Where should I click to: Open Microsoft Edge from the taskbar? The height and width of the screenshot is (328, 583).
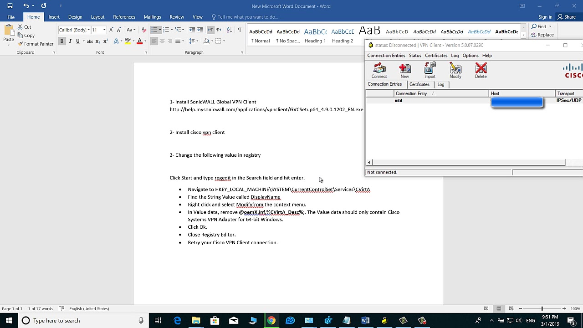pyautogui.click(x=177, y=321)
